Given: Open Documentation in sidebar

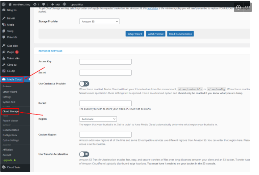Looking at the screenshot, I should point(11,130).
